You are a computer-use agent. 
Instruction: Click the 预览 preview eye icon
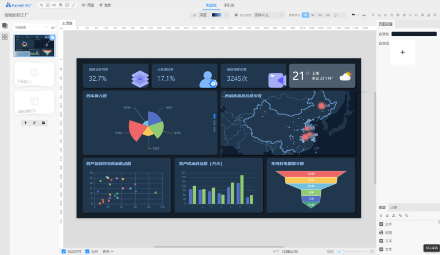click(84, 5)
